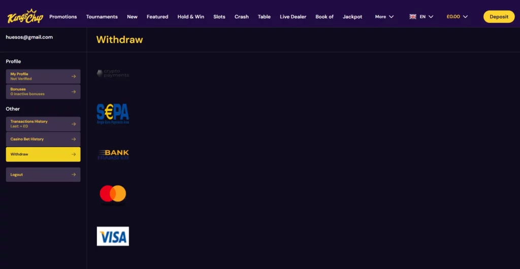Image resolution: width=520 pixels, height=269 pixels.
Task: Choose the Visa withdrawal method
Action: (x=113, y=236)
